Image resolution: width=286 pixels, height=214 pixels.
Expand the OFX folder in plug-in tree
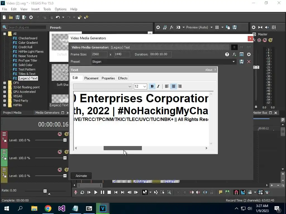pyautogui.click(x=4, y=83)
